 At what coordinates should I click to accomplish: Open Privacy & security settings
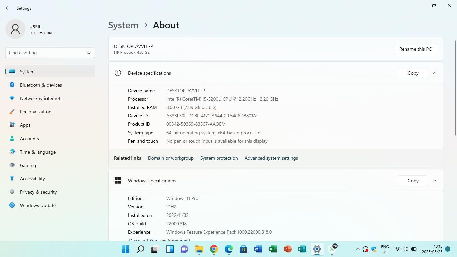coord(38,192)
